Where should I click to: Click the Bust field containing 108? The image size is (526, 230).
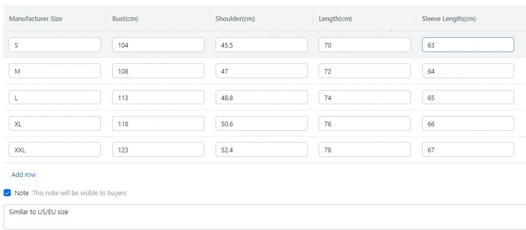pos(158,71)
